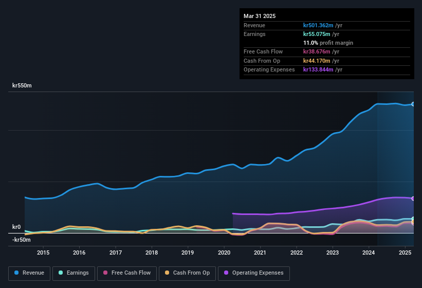
Task: Select the 2016 x-axis label
Action: pyautogui.click(x=79, y=253)
